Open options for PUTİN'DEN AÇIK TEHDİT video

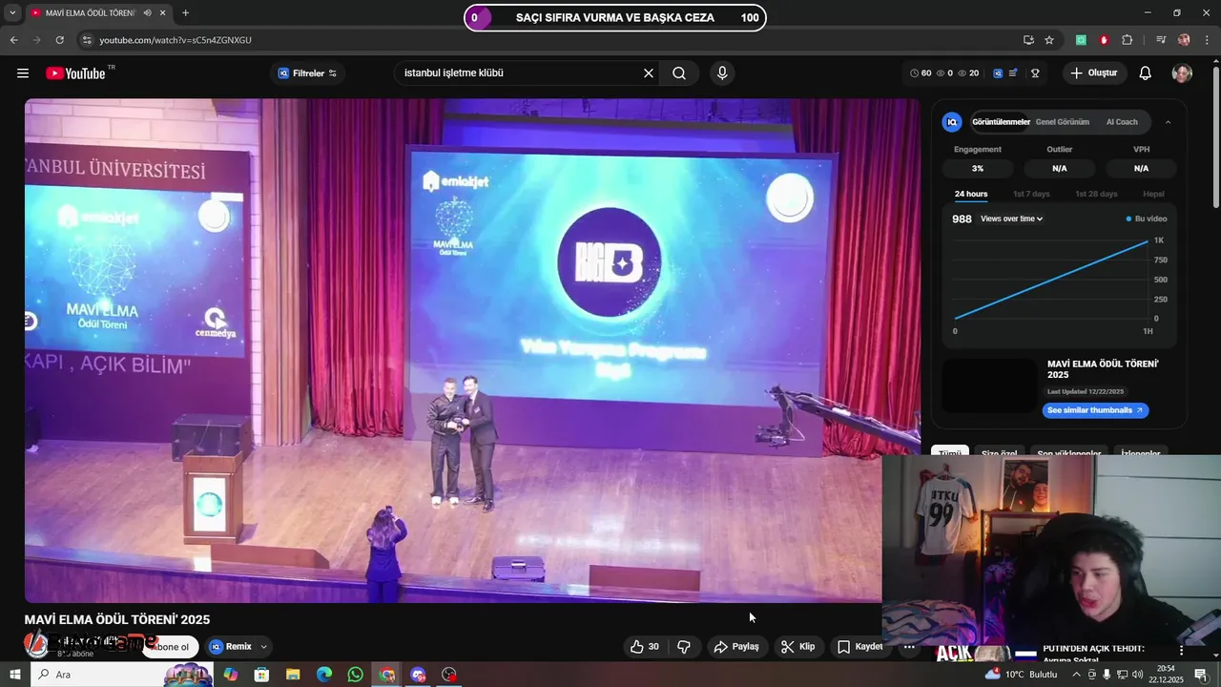[1182, 650]
